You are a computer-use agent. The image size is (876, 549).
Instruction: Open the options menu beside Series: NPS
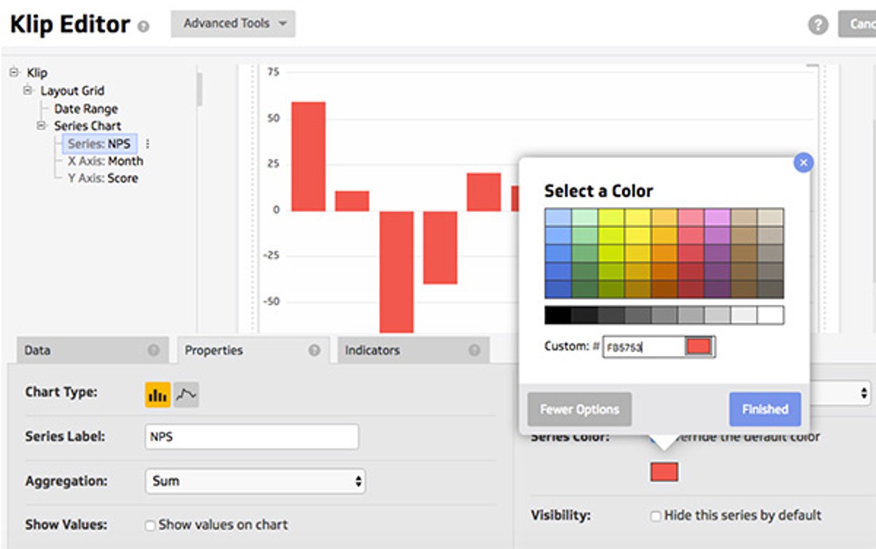point(147,144)
